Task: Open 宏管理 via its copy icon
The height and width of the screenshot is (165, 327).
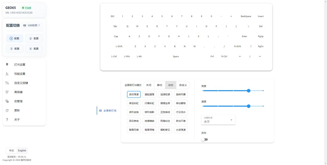Action: (7, 101)
